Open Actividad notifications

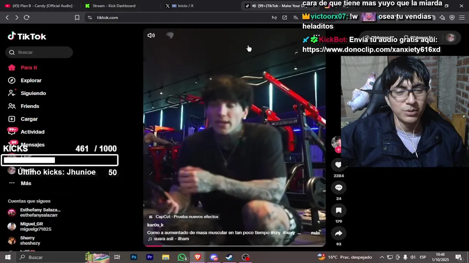point(26,132)
